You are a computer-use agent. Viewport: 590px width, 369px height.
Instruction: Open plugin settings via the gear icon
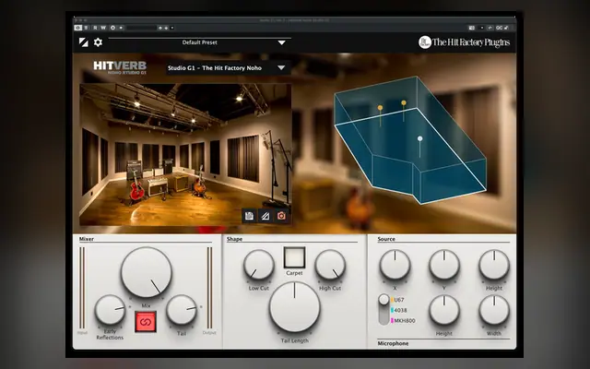click(99, 42)
